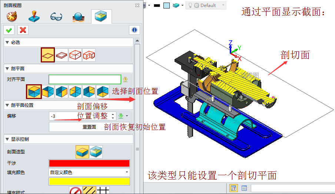The image size is (335, 194).
Task: Select the box section type icon
Action: pyautogui.click(x=75, y=55)
